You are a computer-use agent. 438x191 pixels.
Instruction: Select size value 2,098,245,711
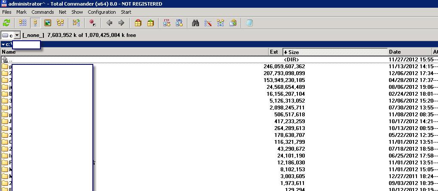pyautogui.click(x=287, y=108)
